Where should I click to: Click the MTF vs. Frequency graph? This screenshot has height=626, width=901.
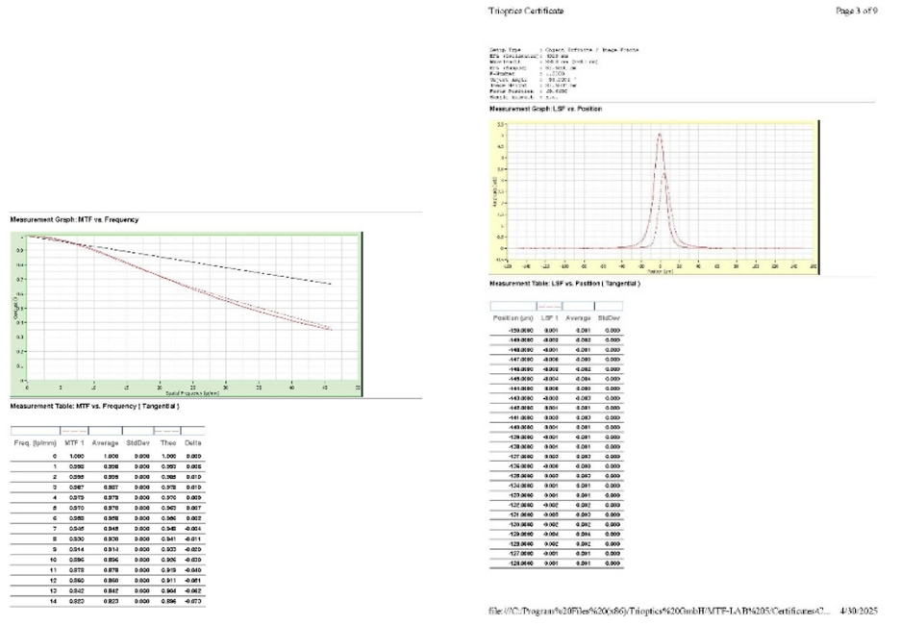point(183,313)
